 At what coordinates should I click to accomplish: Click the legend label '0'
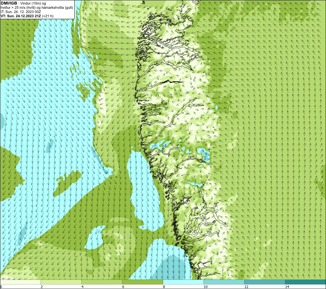(1, 287)
